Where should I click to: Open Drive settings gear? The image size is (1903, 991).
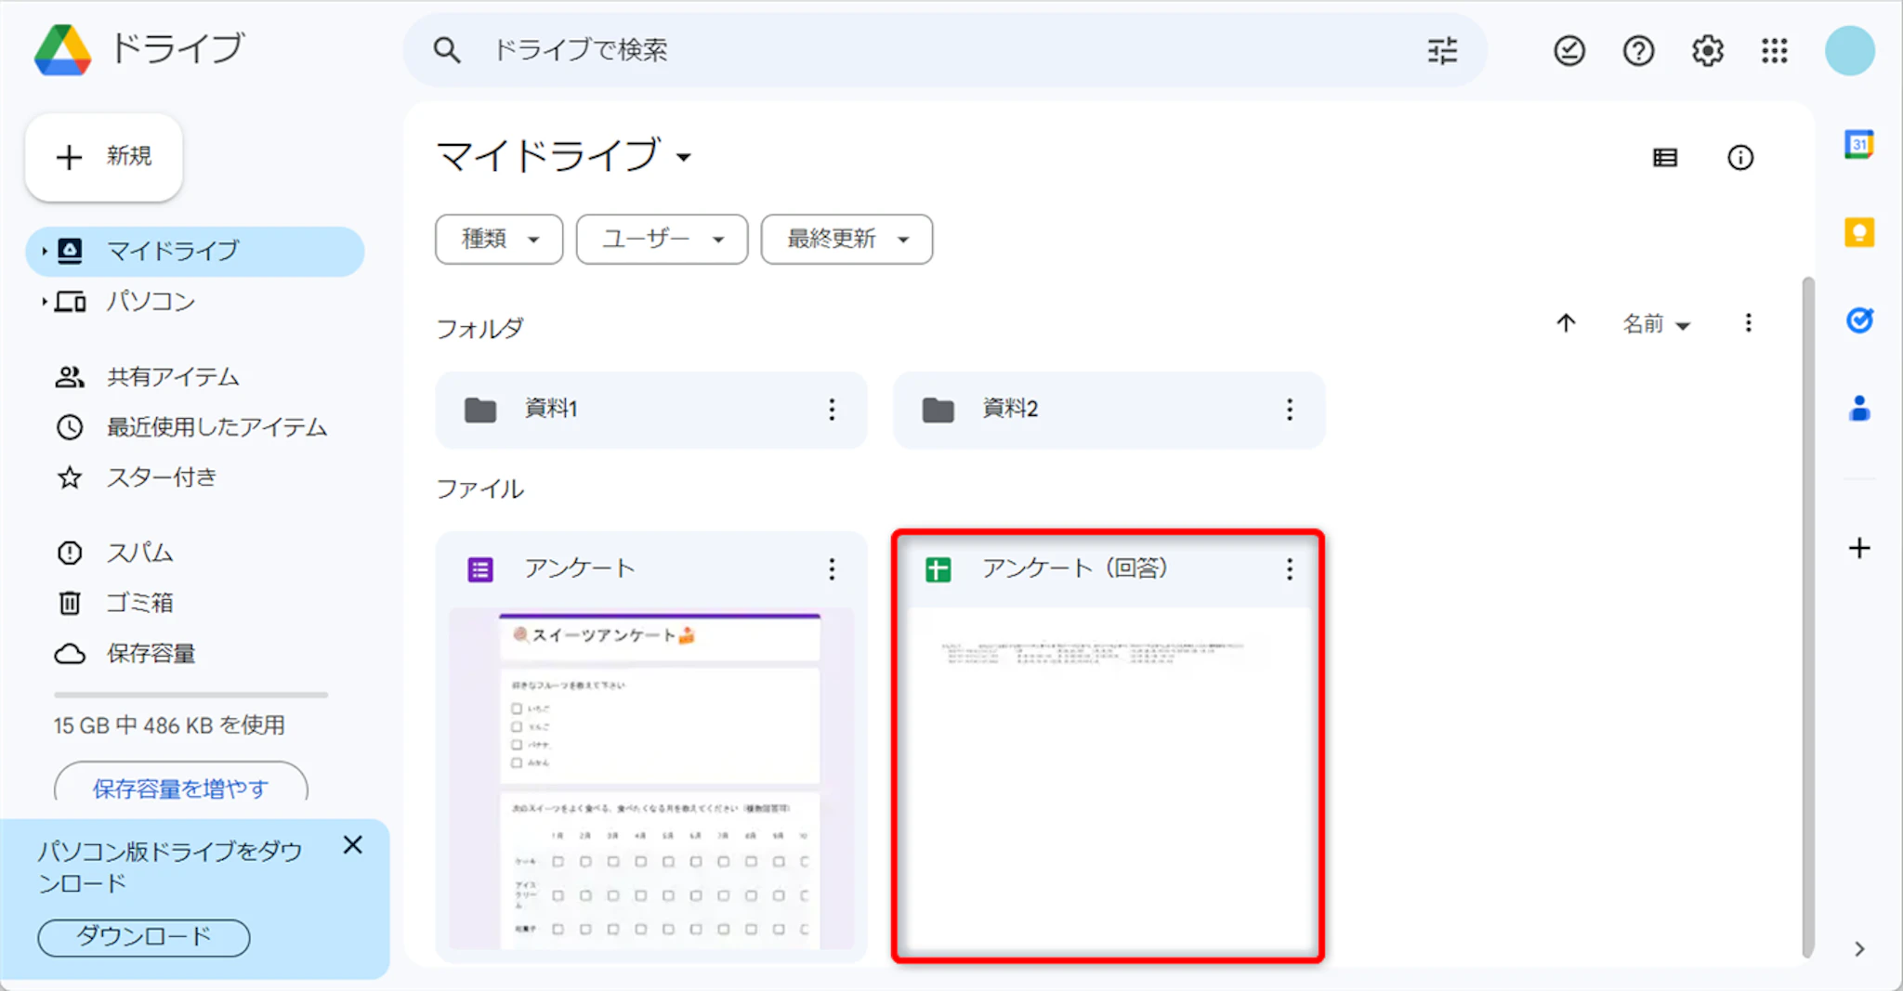pyautogui.click(x=1707, y=50)
